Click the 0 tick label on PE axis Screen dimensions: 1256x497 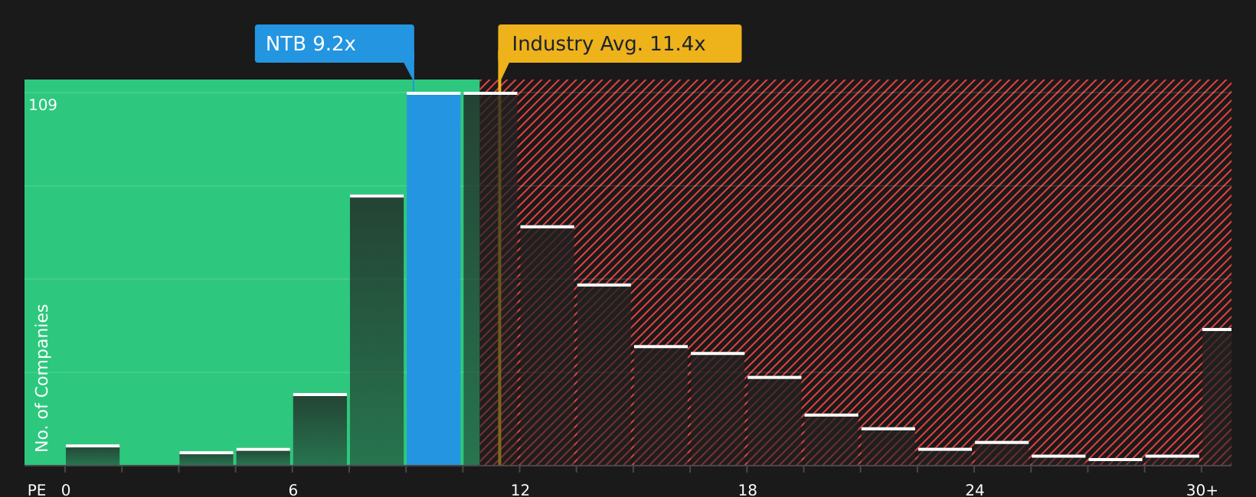pos(66,490)
